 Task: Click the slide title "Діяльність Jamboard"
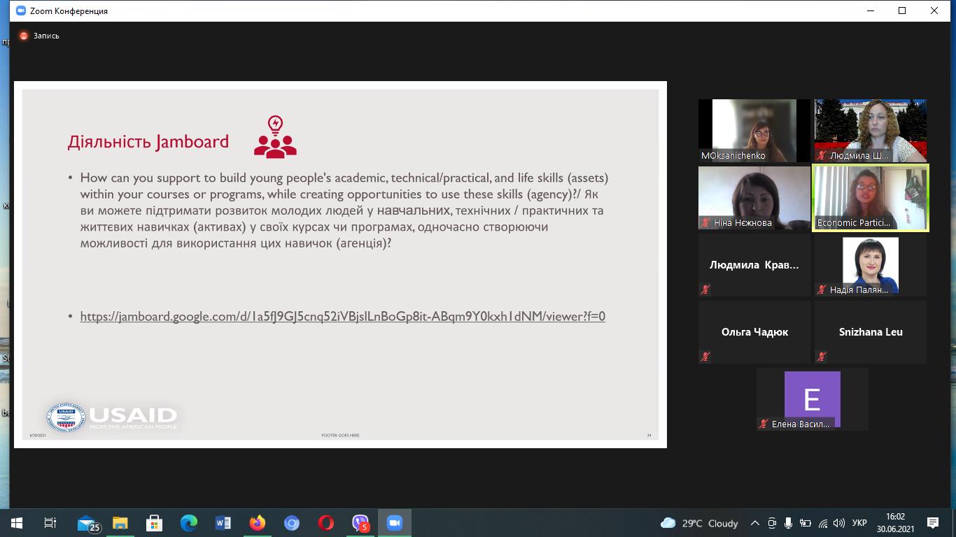tap(148, 142)
